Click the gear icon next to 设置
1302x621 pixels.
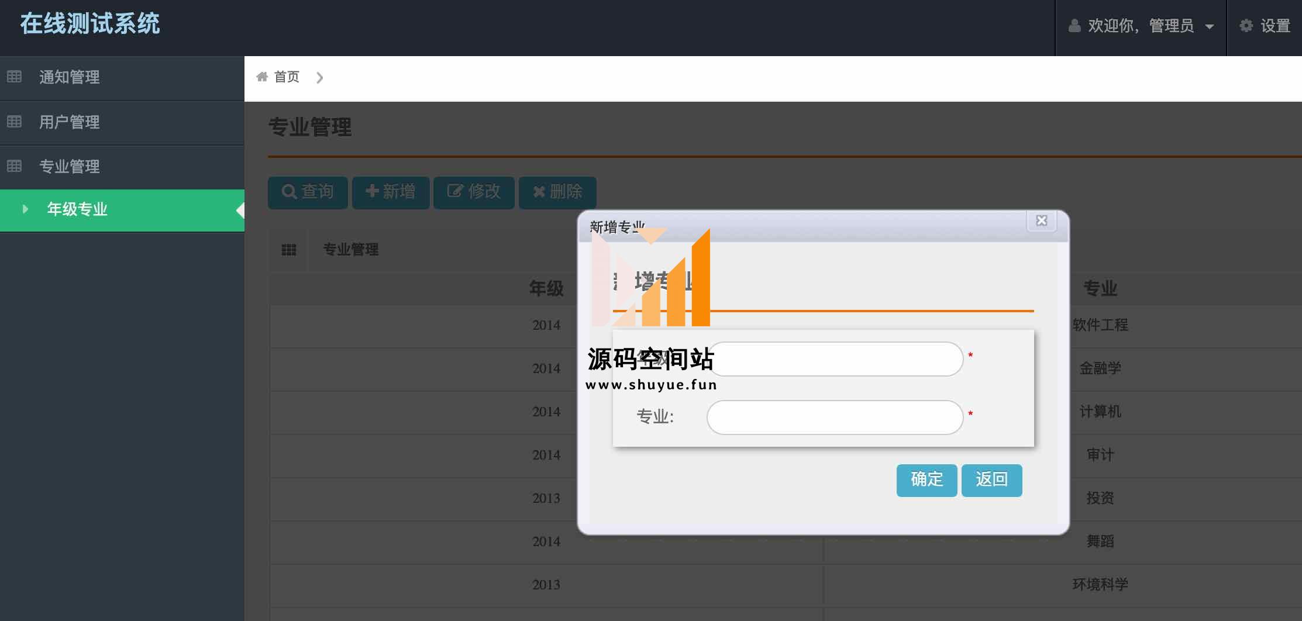click(1246, 26)
